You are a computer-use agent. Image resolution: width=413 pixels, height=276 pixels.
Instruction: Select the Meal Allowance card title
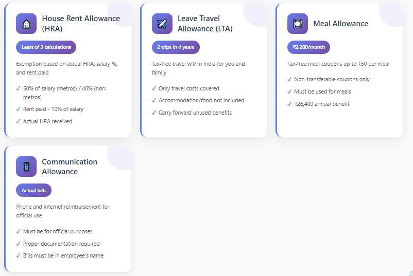[x=340, y=24]
